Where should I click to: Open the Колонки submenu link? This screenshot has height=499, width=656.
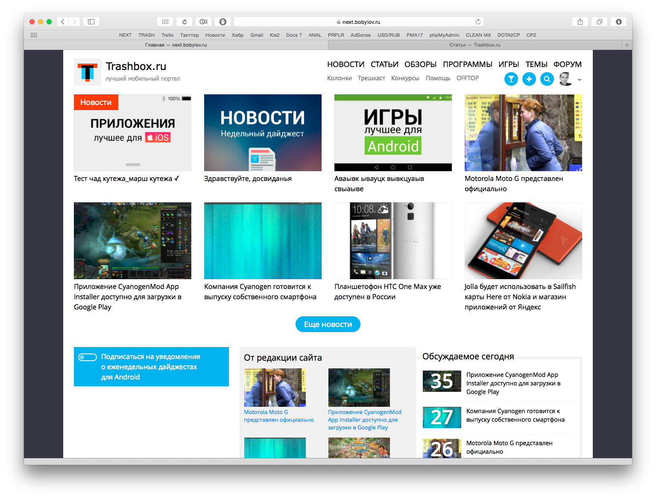(x=340, y=78)
